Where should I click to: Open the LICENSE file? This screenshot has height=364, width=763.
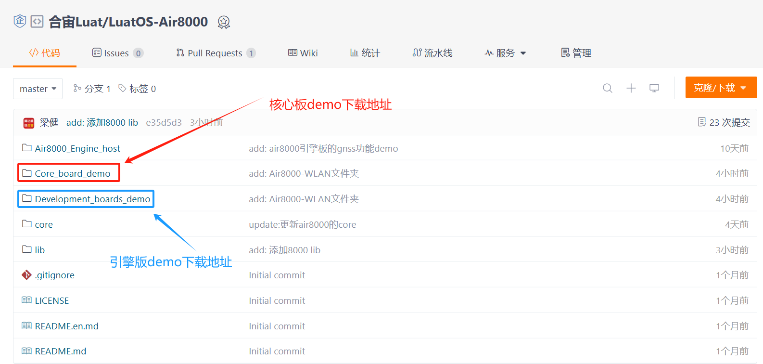[52, 300]
